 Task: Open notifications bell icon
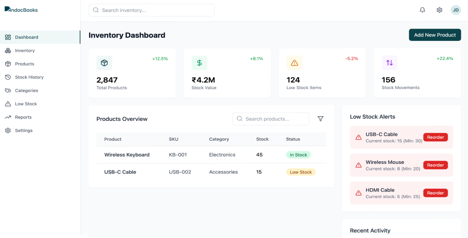[x=422, y=10]
